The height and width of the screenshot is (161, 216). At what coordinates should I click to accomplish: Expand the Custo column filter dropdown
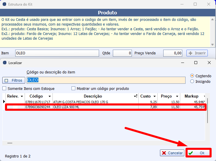click(154, 96)
